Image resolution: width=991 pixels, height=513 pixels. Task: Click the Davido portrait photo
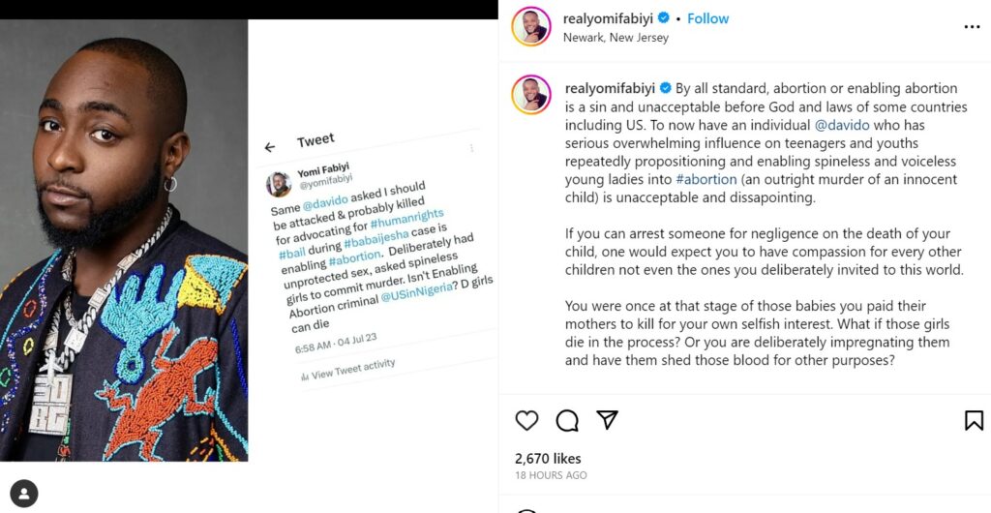[x=124, y=240]
